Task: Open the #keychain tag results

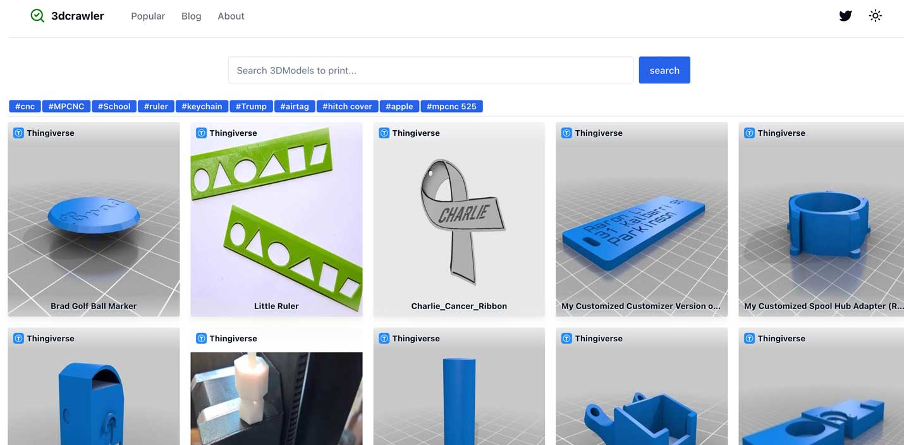Action: [x=202, y=106]
